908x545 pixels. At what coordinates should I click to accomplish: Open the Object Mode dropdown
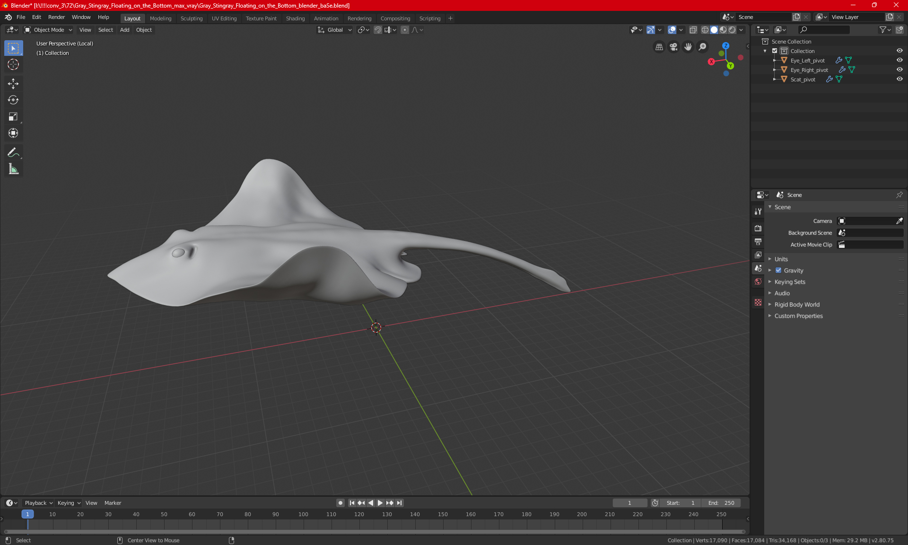click(x=48, y=30)
